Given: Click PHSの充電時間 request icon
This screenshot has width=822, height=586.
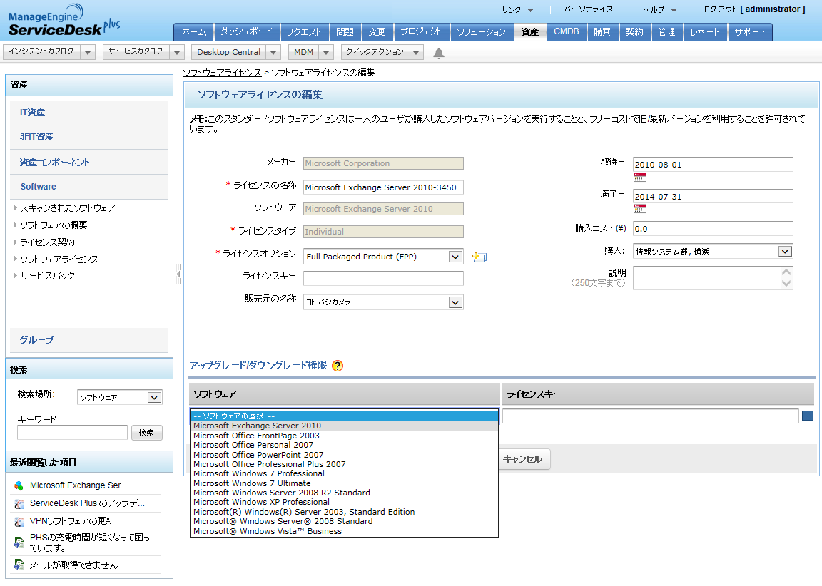Looking at the screenshot, I should (19, 542).
